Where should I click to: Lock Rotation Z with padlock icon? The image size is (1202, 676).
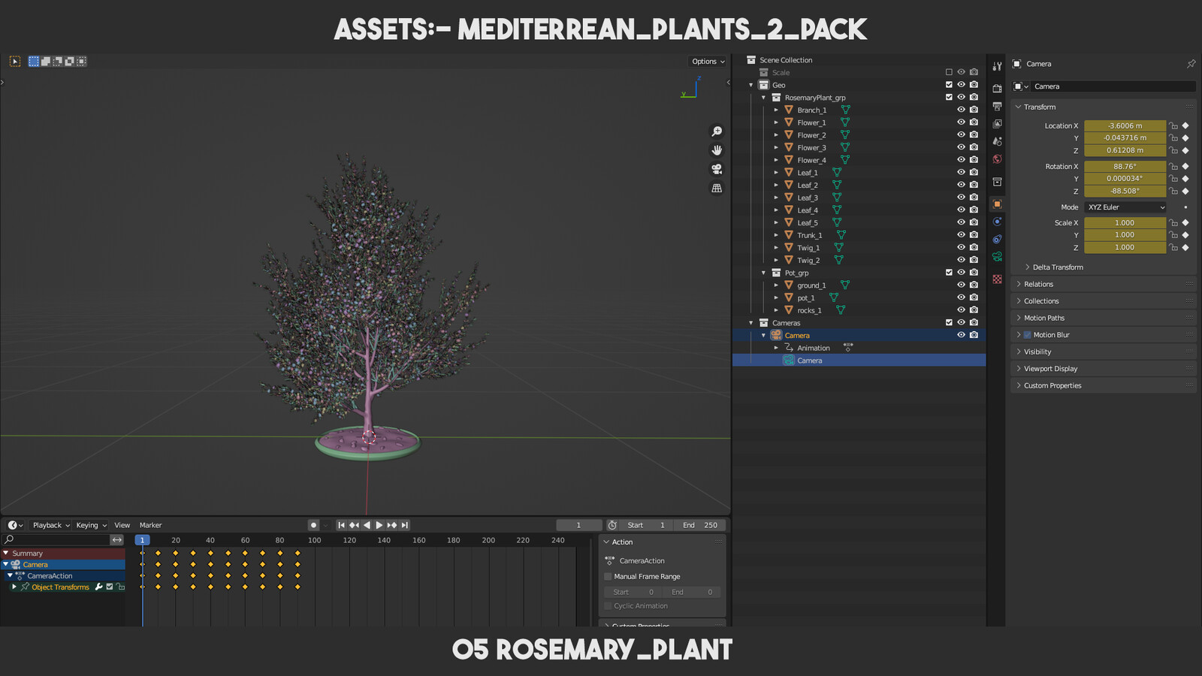coord(1173,191)
